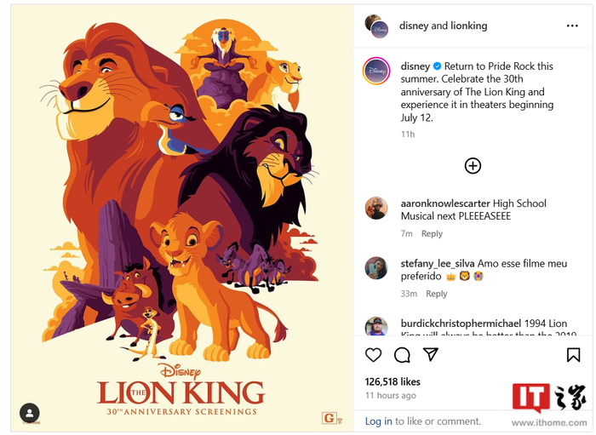Open Disney's profile picture beside caption
This screenshot has width=596, height=435.
pos(376,71)
